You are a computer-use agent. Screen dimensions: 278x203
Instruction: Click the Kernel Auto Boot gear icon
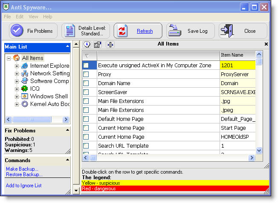25,104
